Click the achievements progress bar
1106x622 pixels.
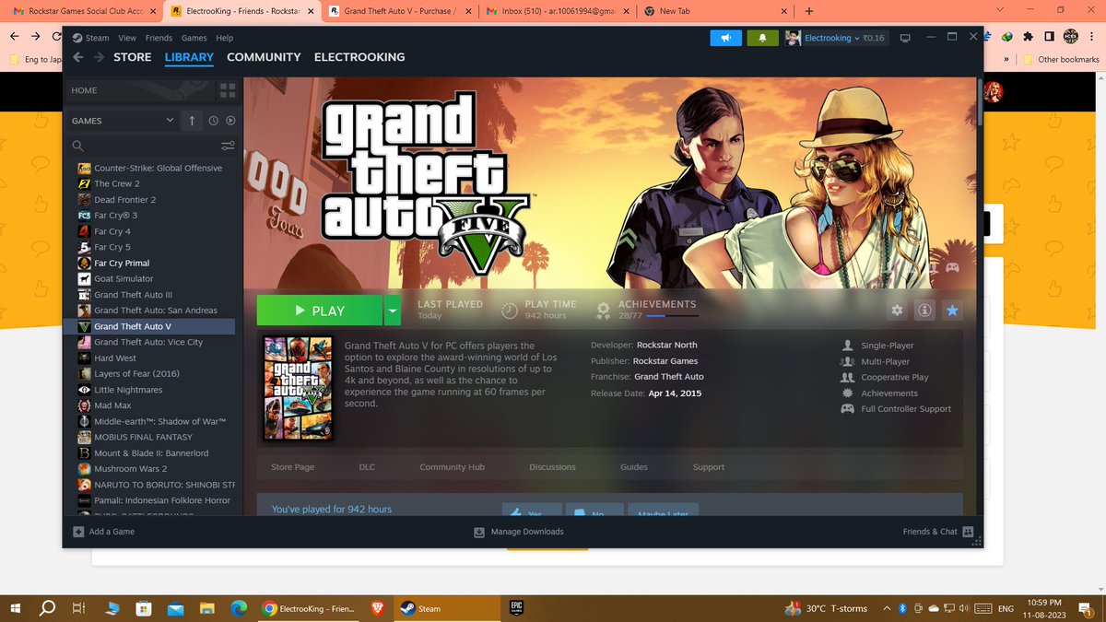click(673, 316)
